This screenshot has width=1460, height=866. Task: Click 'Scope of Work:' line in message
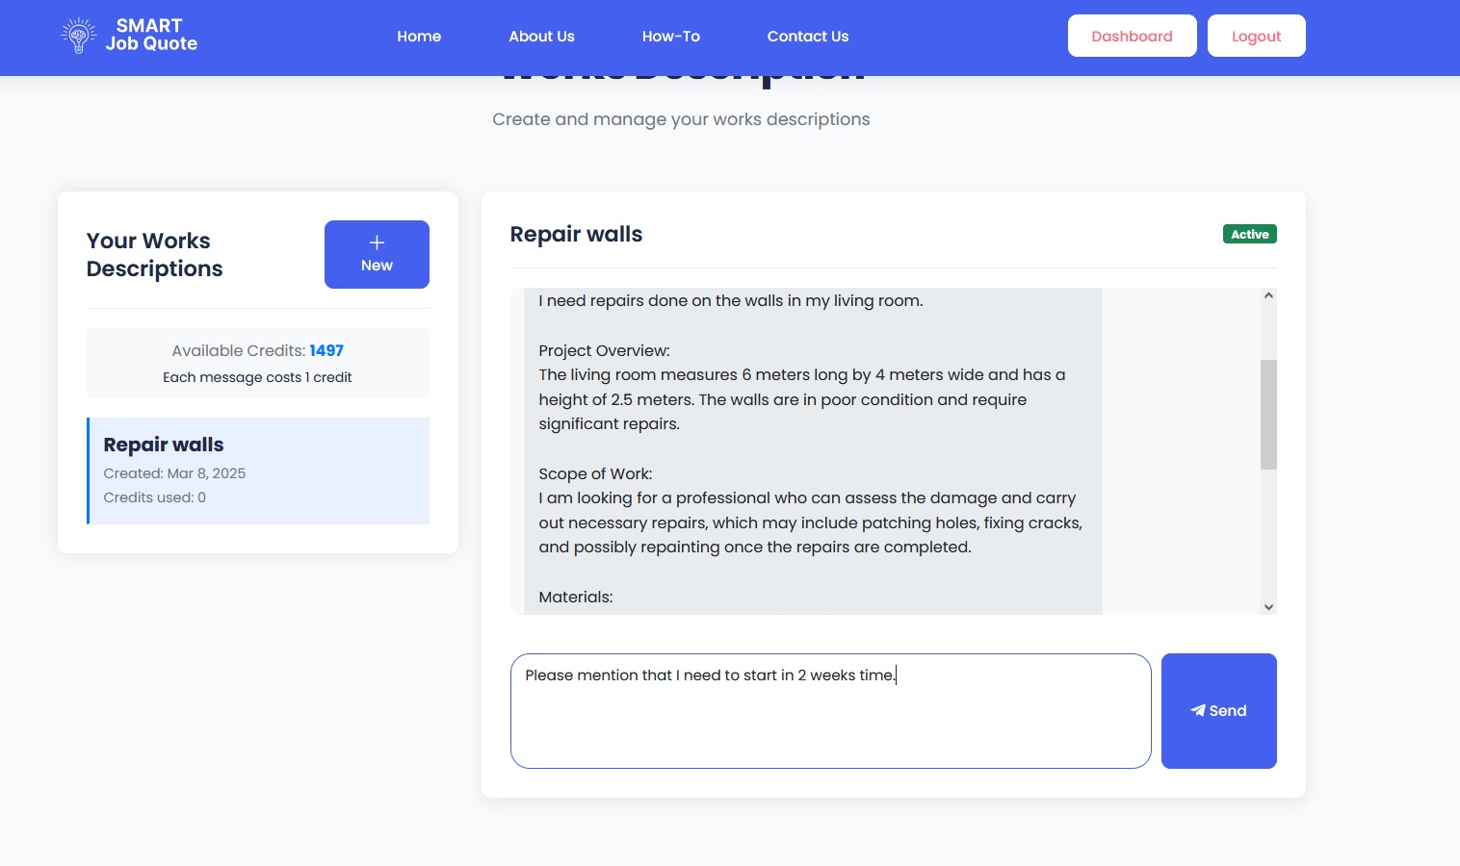[595, 474]
